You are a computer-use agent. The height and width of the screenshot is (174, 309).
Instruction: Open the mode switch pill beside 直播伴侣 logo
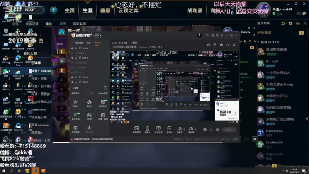coord(98,35)
